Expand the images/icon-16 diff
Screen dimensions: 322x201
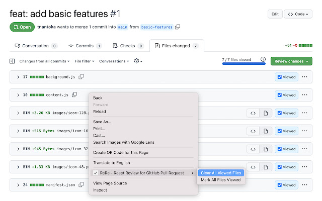point(18,131)
